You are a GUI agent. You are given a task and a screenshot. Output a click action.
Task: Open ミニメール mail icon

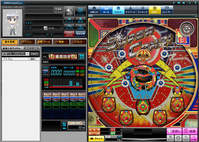pos(69,20)
